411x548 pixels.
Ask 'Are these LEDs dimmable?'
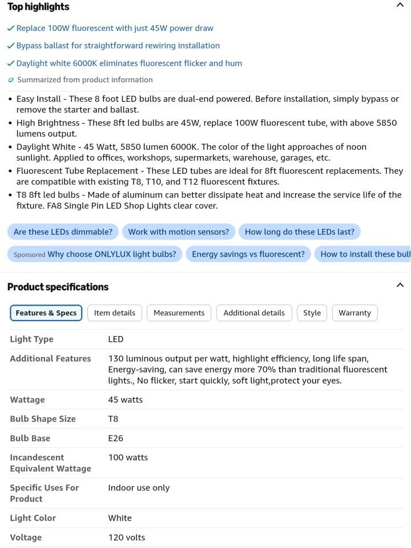(x=63, y=231)
